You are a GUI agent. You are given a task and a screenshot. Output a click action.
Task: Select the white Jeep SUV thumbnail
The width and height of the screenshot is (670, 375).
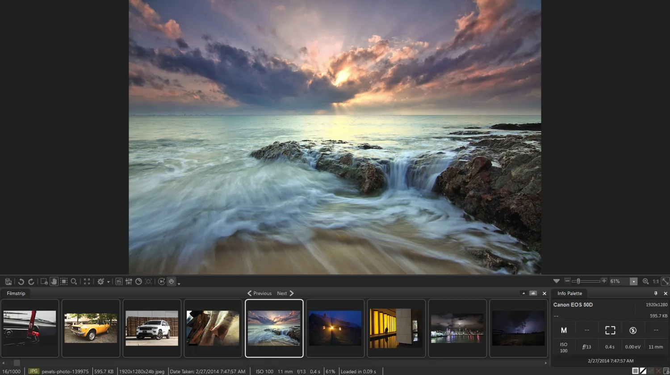(x=152, y=328)
